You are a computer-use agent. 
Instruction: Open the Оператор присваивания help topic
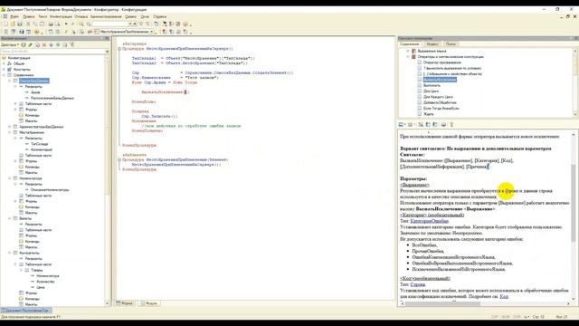click(441, 62)
